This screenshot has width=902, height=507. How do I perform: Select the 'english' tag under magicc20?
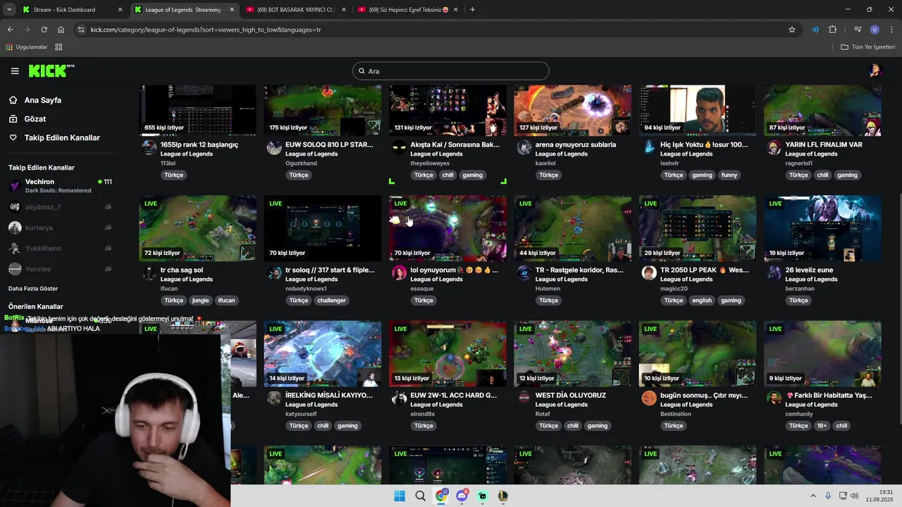(702, 301)
